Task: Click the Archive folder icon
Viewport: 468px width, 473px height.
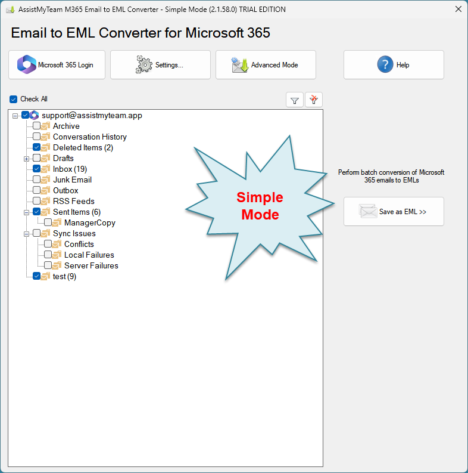Action: [46, 126]
